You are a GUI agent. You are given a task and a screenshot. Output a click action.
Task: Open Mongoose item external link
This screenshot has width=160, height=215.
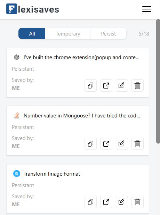(x=106, y=144)
